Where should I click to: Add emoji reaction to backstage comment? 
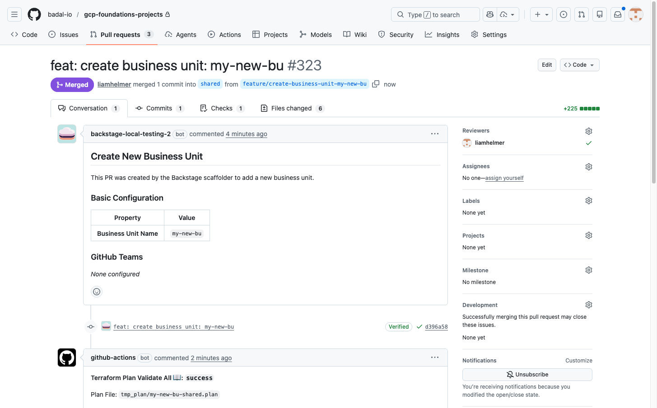[x=97, y=292]
